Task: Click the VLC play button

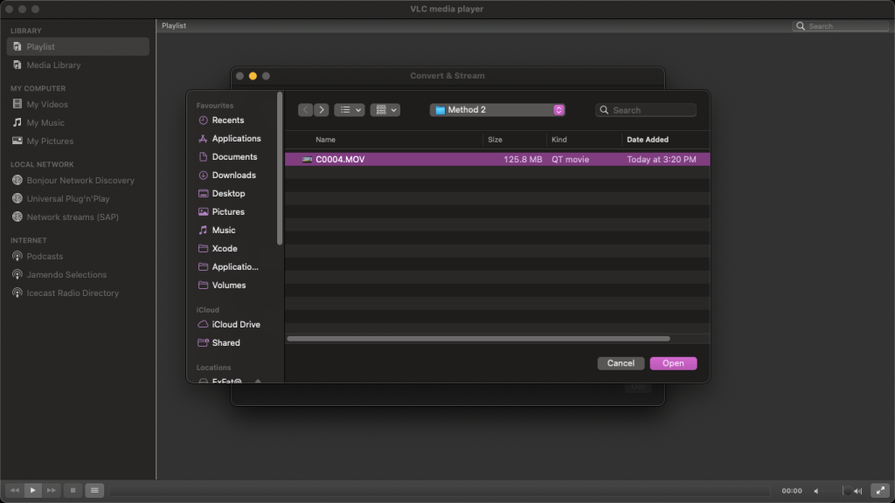Action: pyautogui.click(x=33, y=491)
